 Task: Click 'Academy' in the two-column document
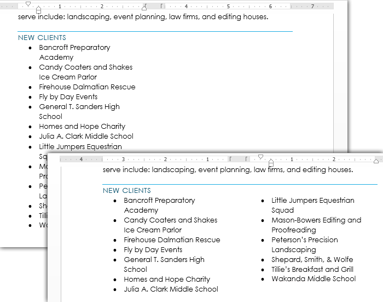(141, 210)
